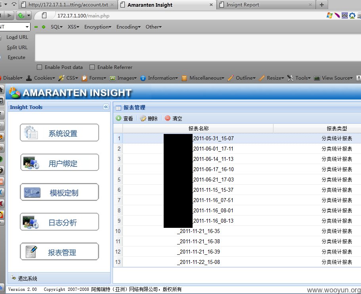361x294 pixels.
Task: Click the Amaranten Insight logo icon
Action: [14, 93]
